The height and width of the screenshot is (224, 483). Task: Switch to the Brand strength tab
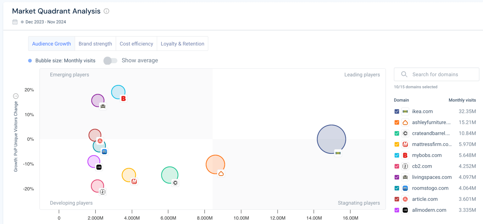point(95,43)
